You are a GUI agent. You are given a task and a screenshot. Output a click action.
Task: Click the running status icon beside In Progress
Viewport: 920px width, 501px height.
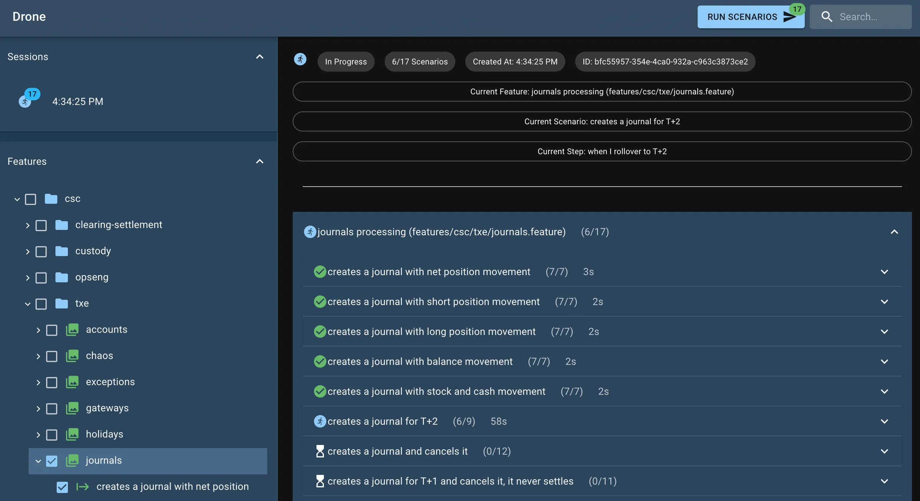pyautogui.click(x=300, y=59)
